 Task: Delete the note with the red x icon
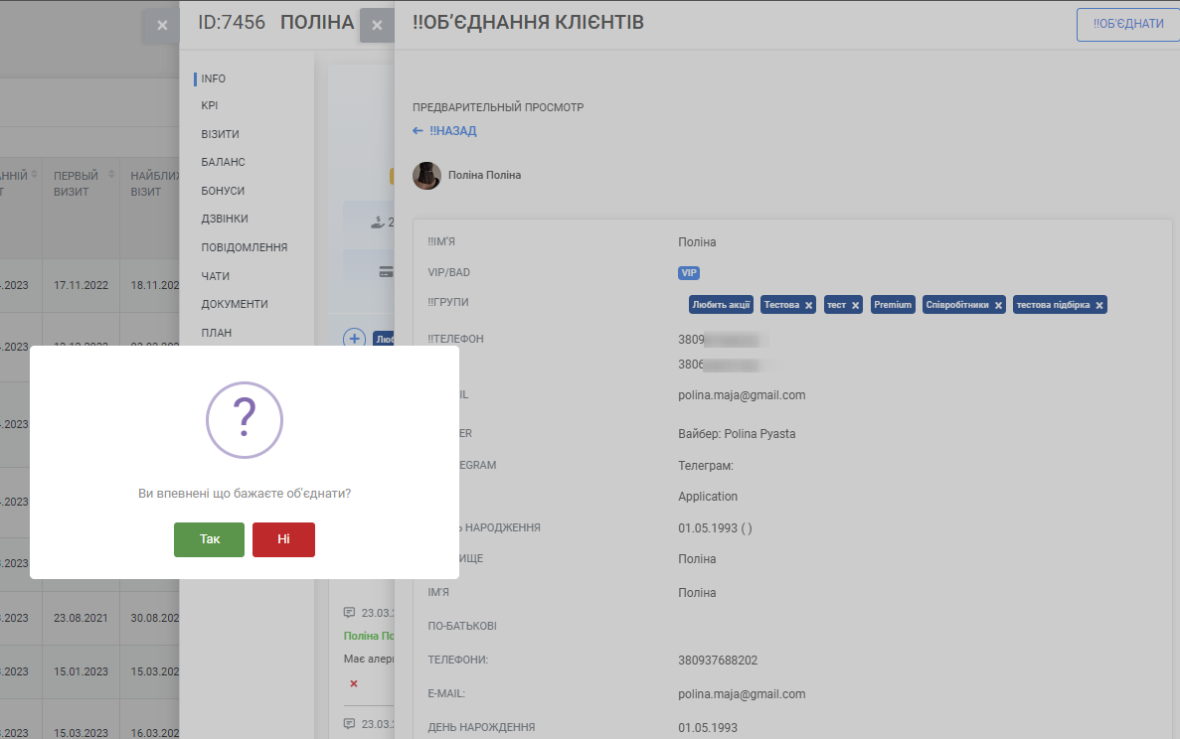pos(354,683)
